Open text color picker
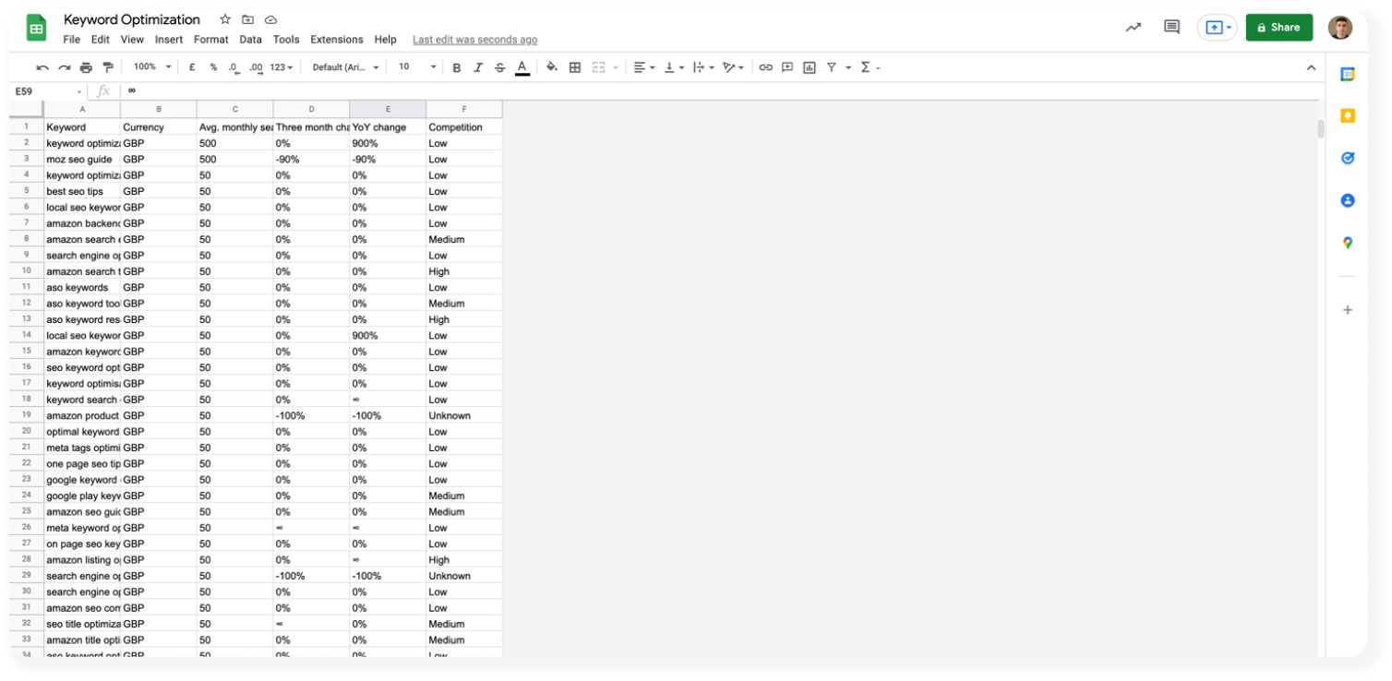The width and height of the screenshot is (1392, 681). click(522, 67)
